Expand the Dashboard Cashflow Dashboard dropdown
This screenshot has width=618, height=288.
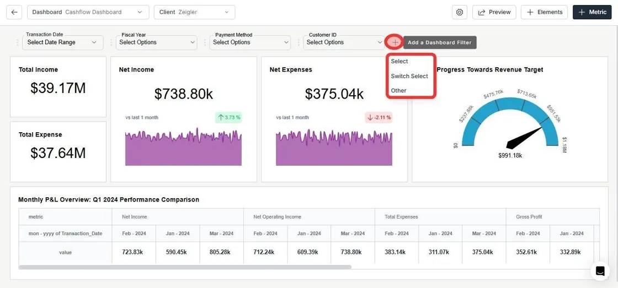pos(88,12)
